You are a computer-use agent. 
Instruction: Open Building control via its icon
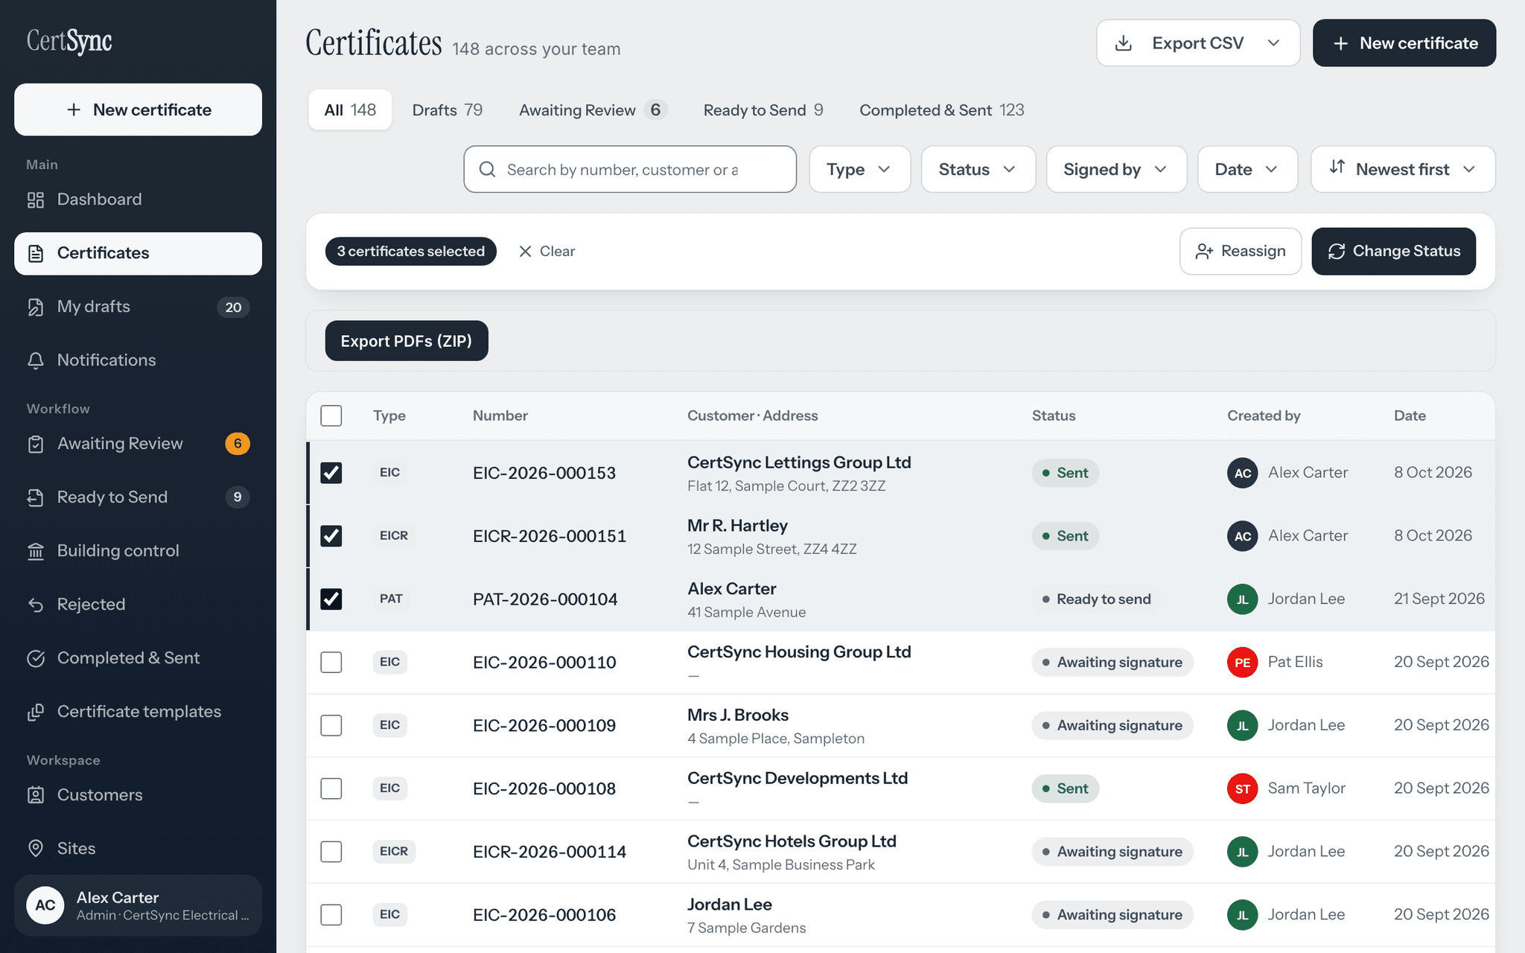click(x=36, y=551)
